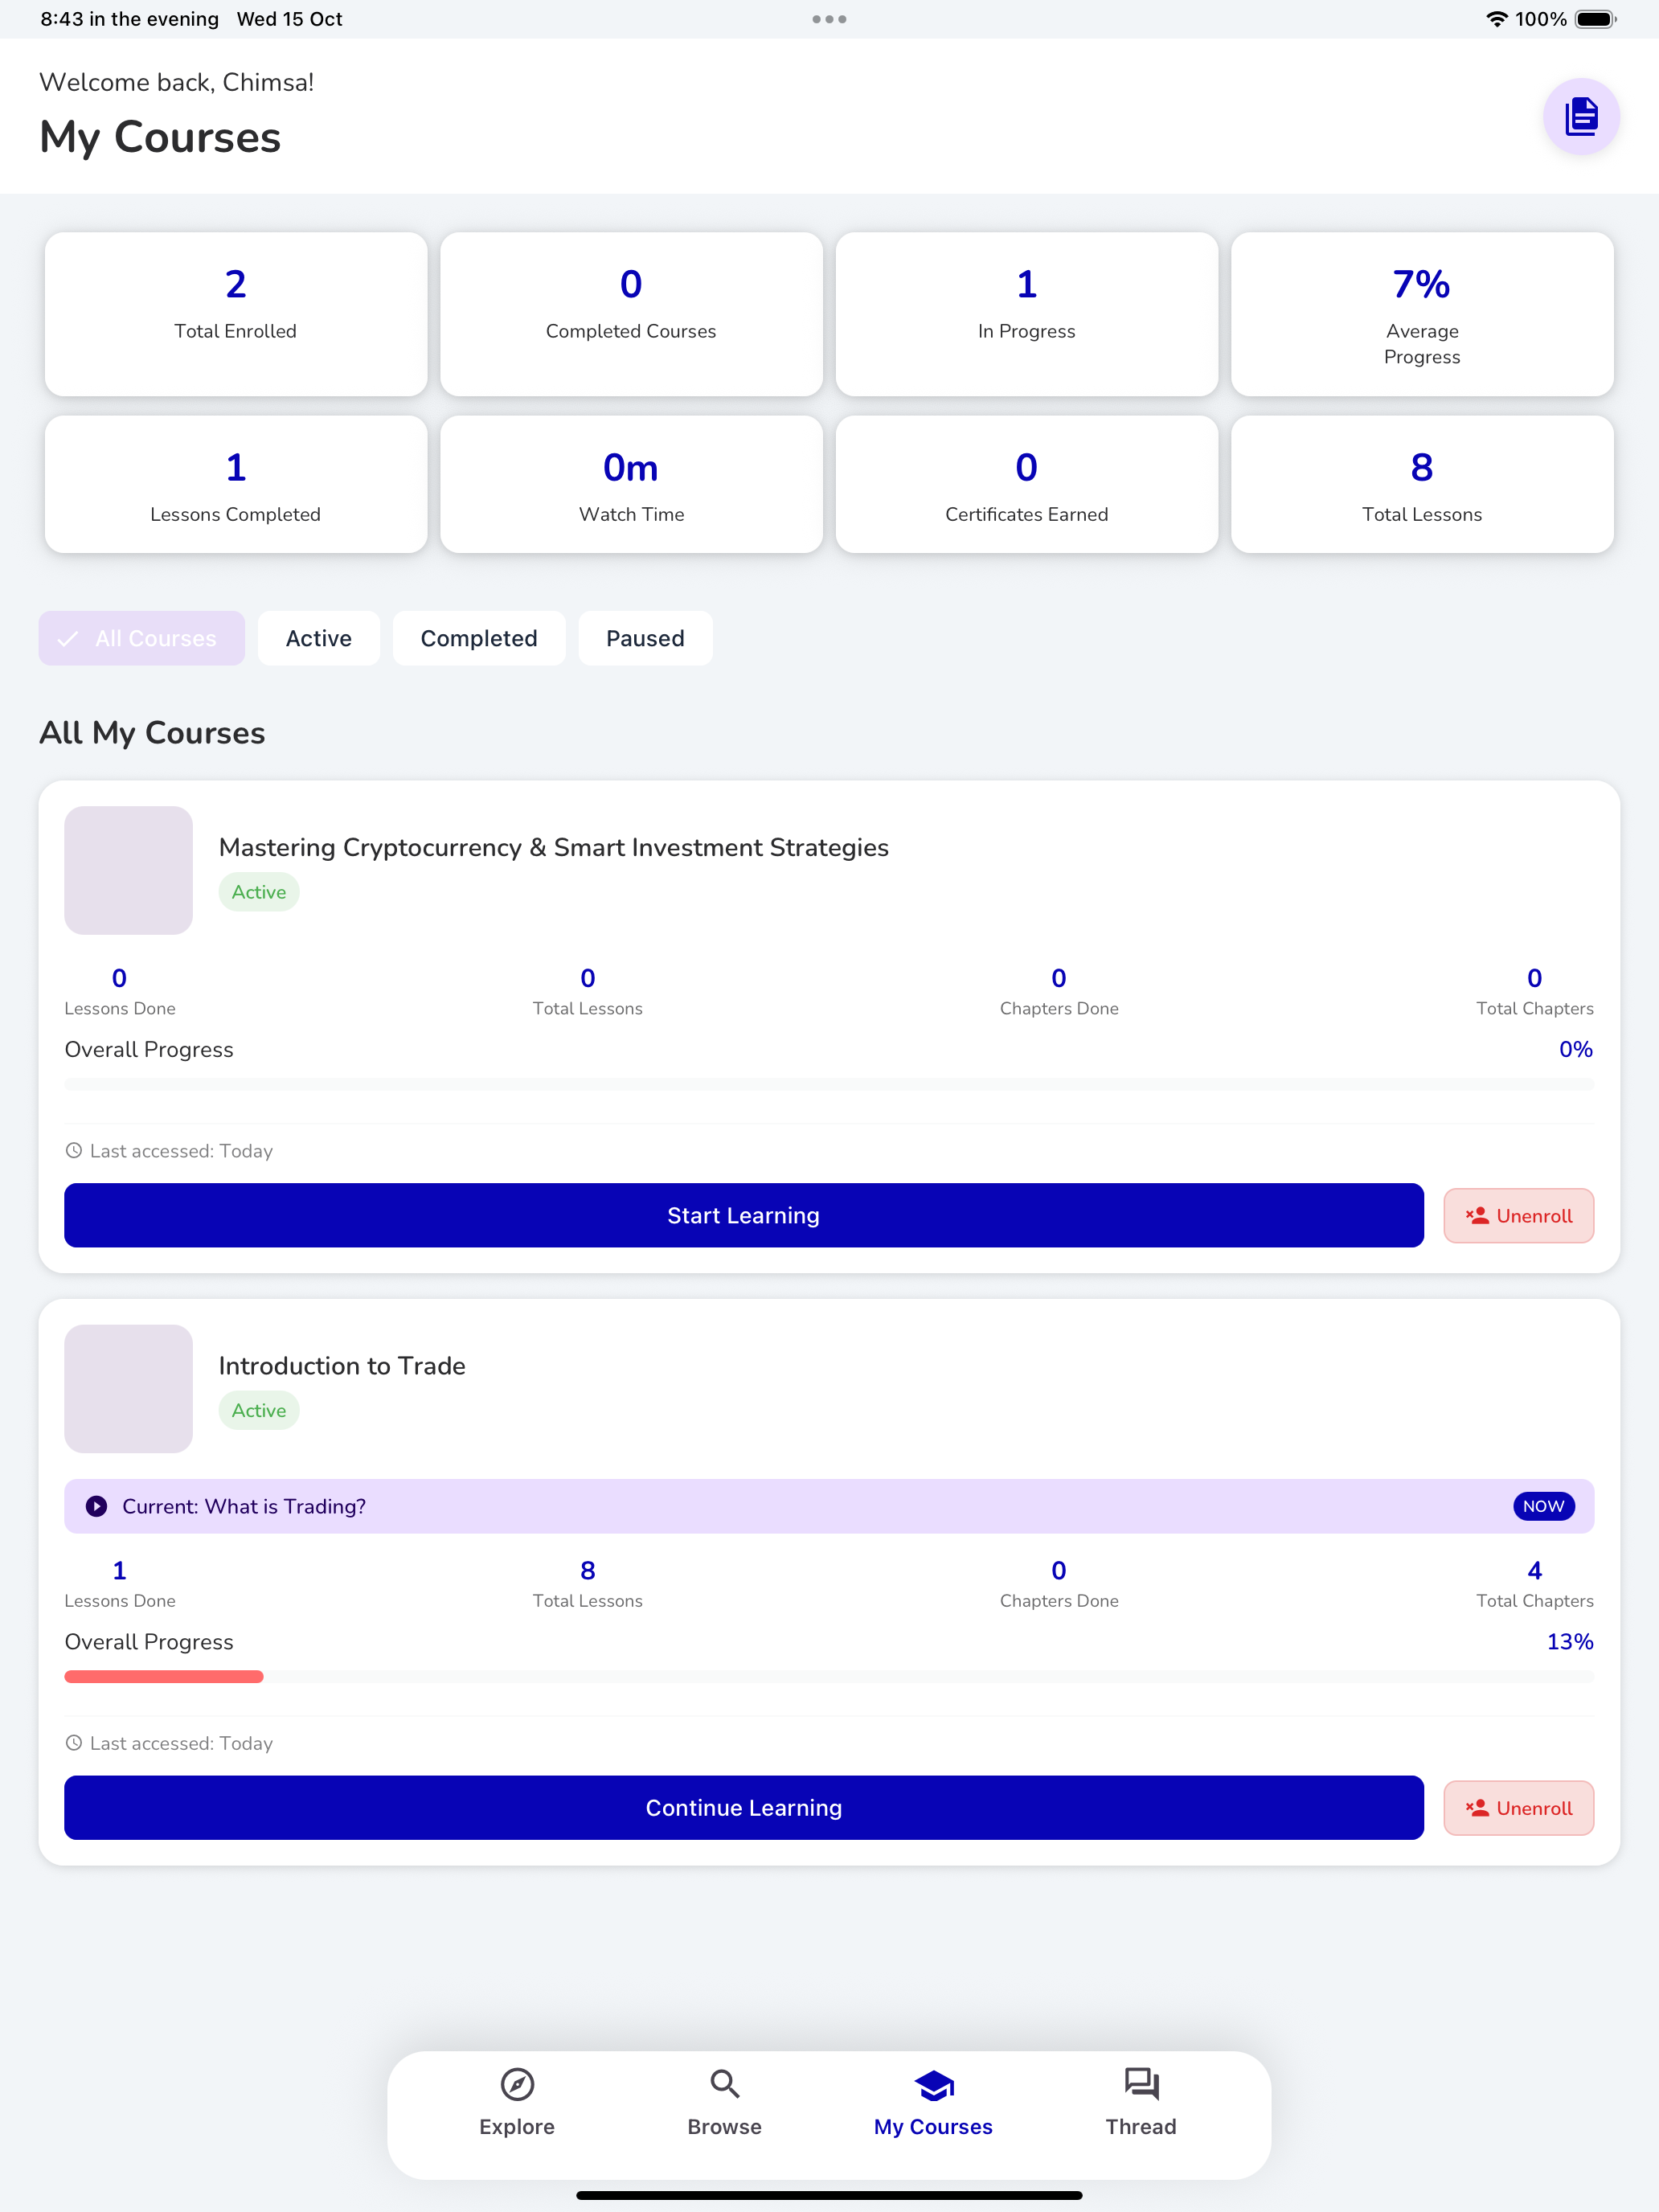
Task: Click the three-dot multitasking indicator at top
Action: 829,19
